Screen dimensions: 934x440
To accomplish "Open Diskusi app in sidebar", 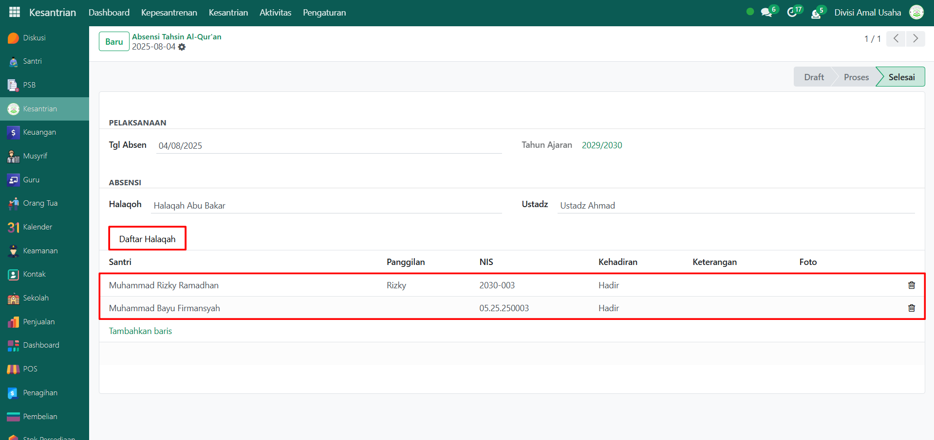I will [x=34, y=38].
